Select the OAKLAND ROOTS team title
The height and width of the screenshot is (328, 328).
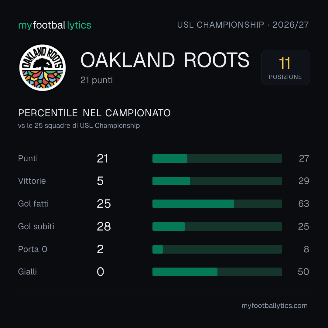[165, 60]
